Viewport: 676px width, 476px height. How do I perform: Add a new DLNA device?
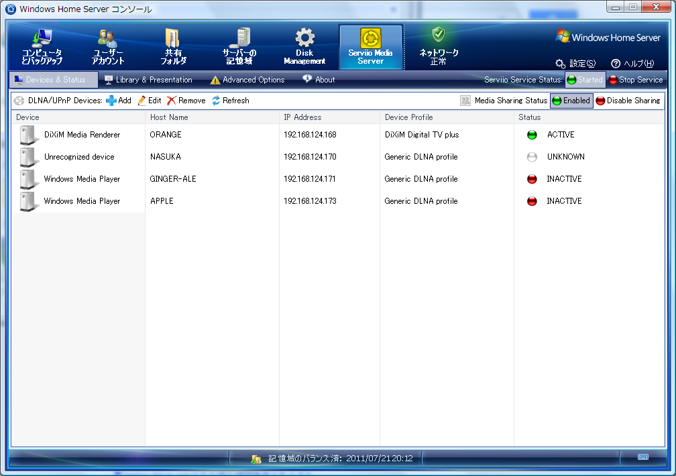[119, 101]
